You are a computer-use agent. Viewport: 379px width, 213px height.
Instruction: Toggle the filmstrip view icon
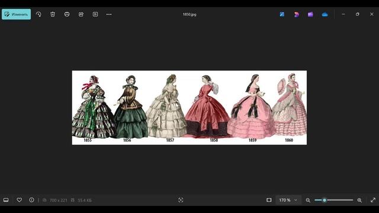(x=6, y=200)
